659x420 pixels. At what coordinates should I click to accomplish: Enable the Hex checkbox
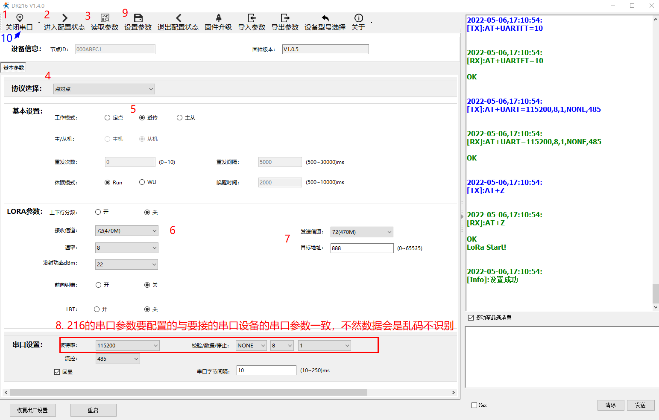click(x=474, y=405)
